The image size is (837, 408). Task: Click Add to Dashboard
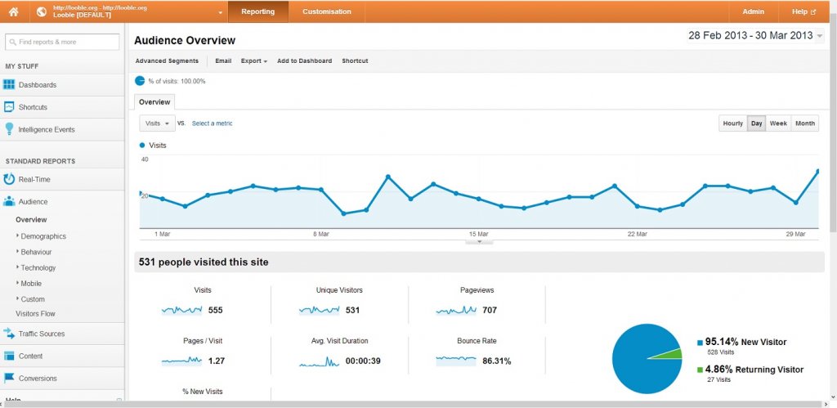[304, 61]
